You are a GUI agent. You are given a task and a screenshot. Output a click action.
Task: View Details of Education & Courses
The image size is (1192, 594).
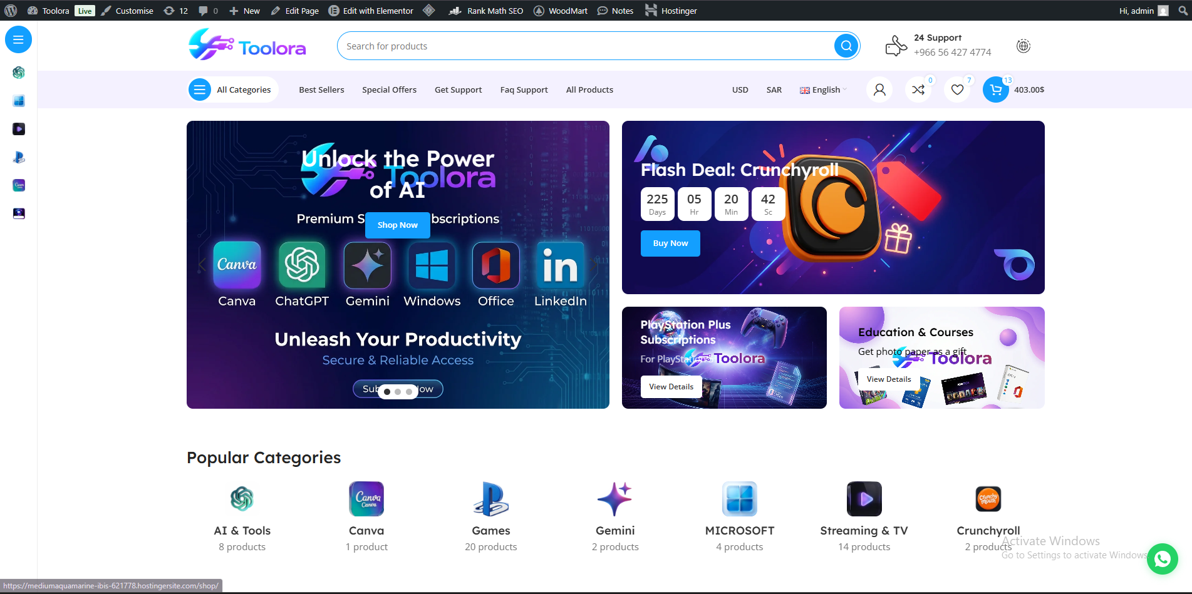[x=888, y=379]
